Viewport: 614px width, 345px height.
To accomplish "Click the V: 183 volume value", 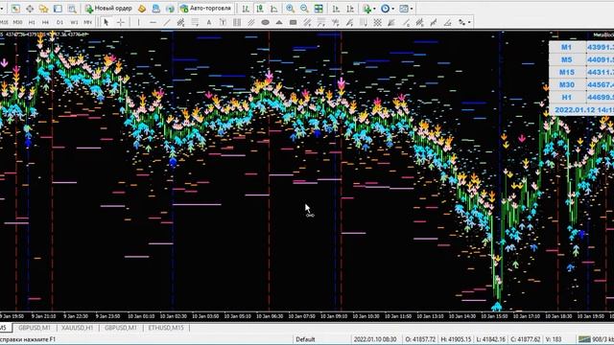I will pos(554,339).
